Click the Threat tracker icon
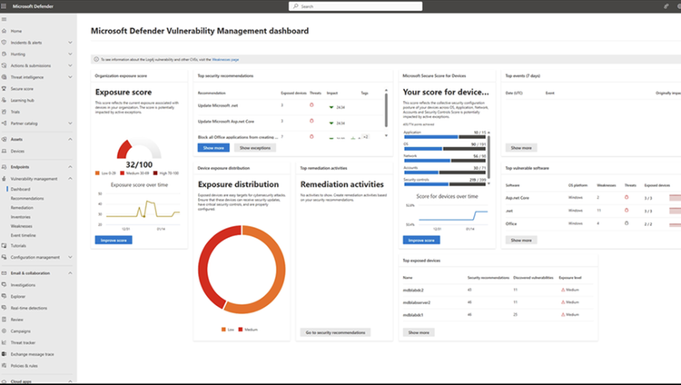 pyautogui.click(x=4, y=342)
